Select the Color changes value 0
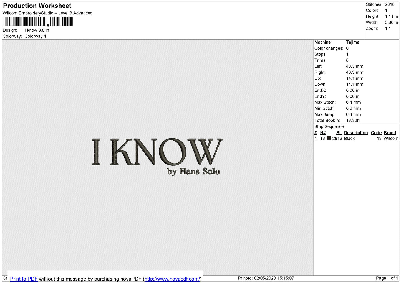The image size is (401, 283). point(347,48)
